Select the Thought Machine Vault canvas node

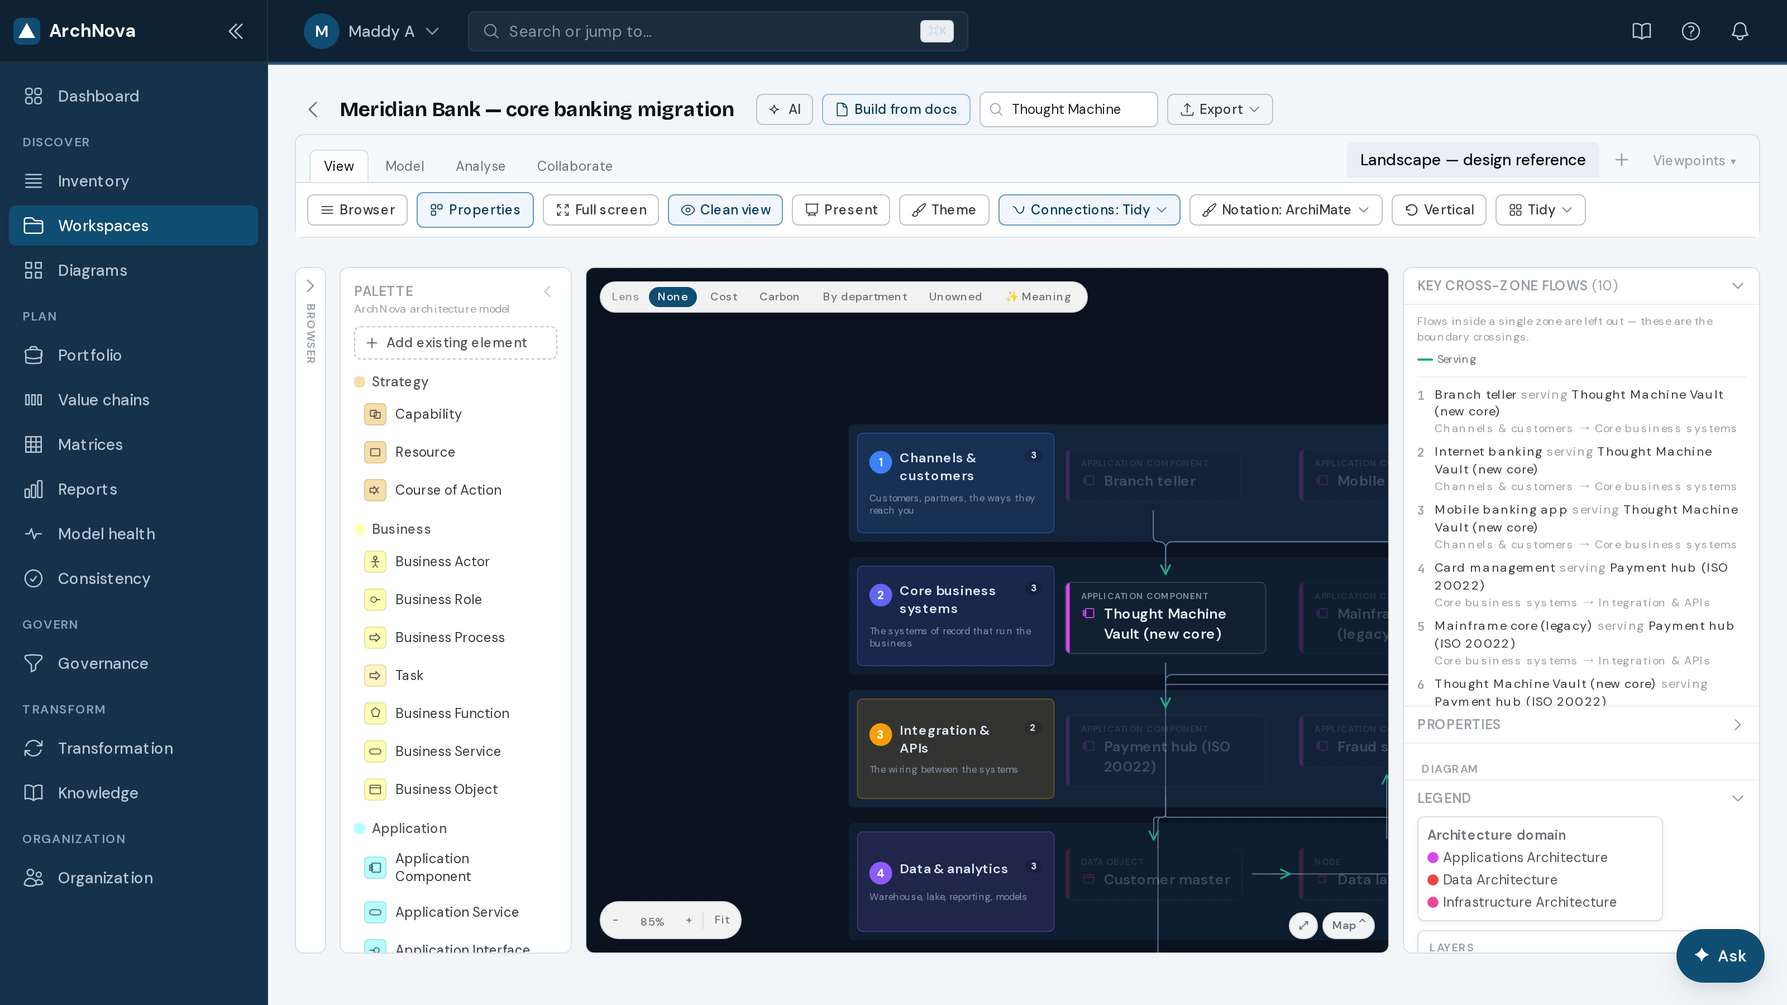click(x=1165, y=618)
